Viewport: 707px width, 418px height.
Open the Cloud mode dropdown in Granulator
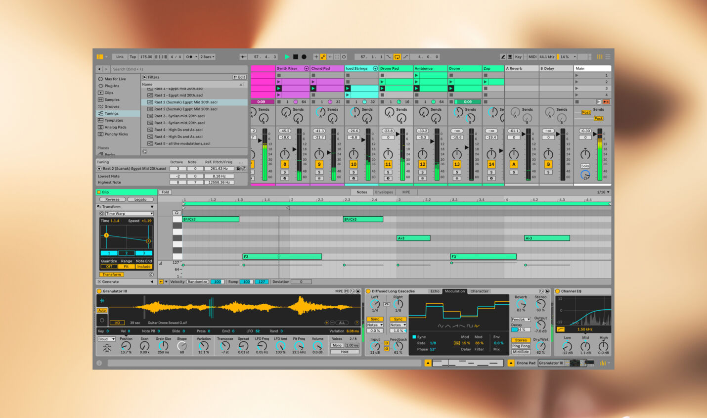(x=106, y=339)
